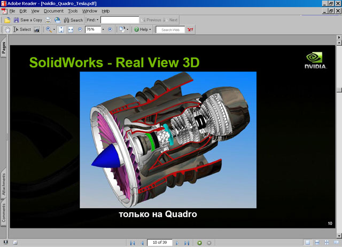Viewport: 342px width, 247px height.
Task: Show the Pages side panel tab
Action: click(x=4, y=47)
